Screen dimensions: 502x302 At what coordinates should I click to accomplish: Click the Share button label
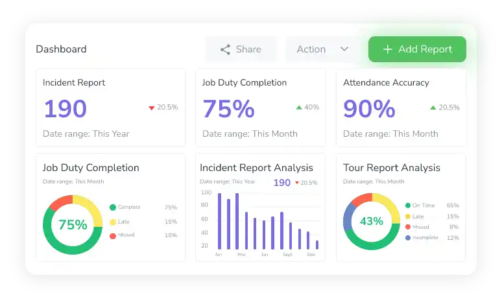click(248, 49)
